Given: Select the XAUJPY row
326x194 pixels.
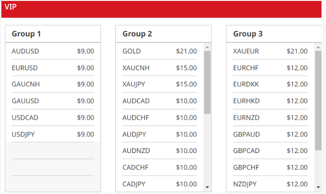Looking at the screenshot, I should click(x=159, y=84).
